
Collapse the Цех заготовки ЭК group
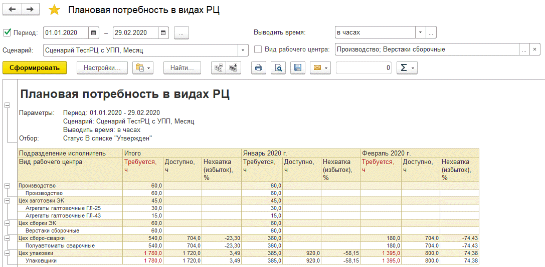tap(7, 201)
